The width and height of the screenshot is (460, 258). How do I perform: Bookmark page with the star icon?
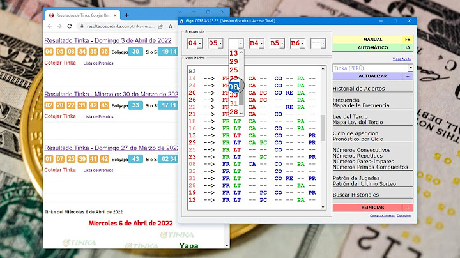tap(171, 26)
